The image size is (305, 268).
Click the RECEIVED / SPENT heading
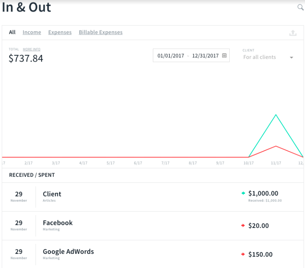[32, 175]
